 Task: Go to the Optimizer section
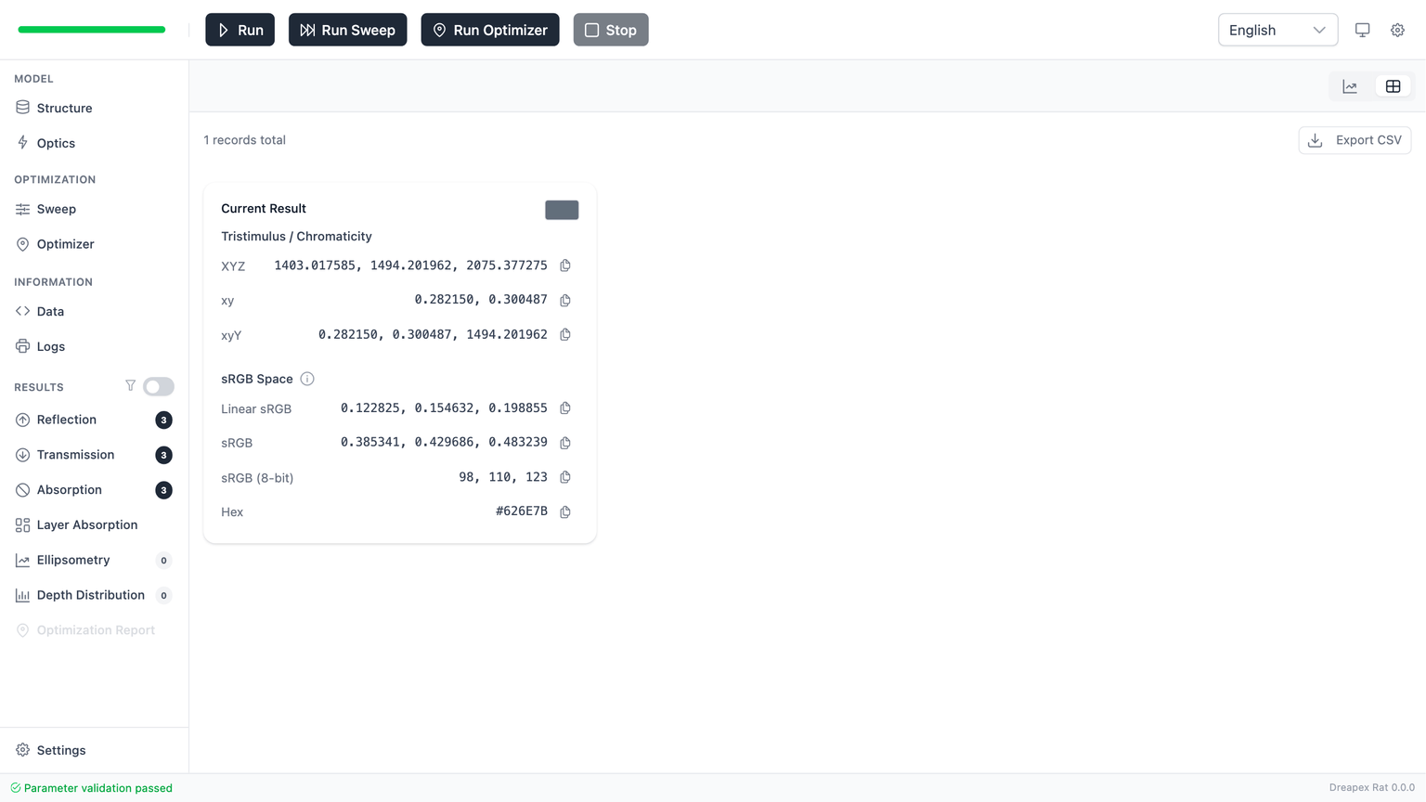pyautogui.click(x=65, y=244)
